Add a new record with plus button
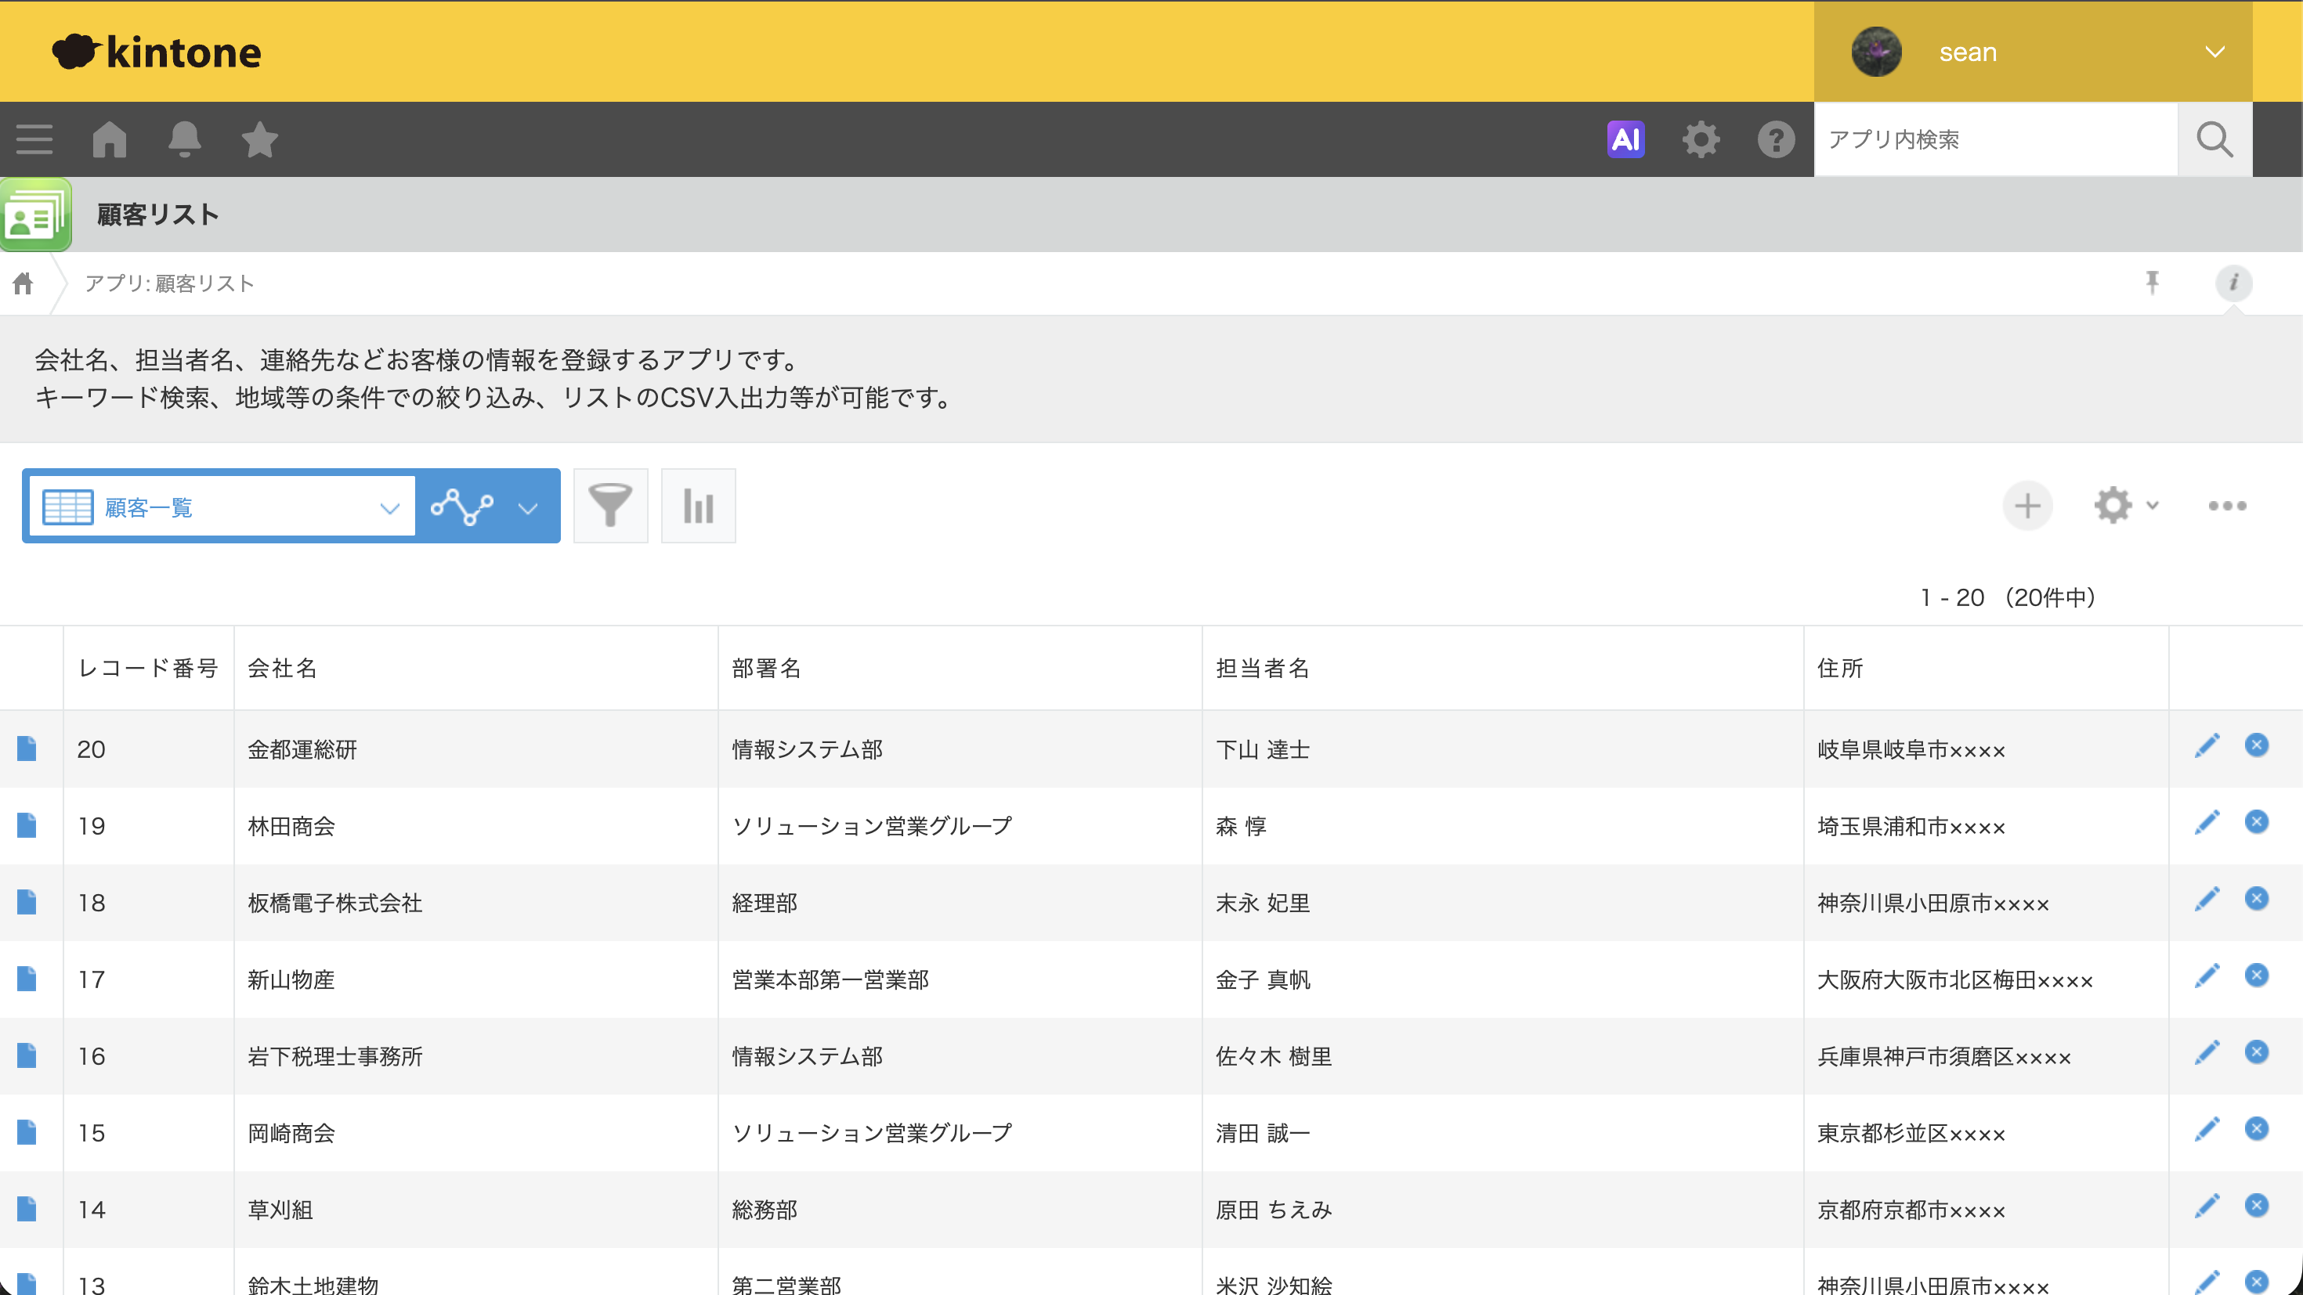The image size is (2303, 1295). click(2027, 506)
